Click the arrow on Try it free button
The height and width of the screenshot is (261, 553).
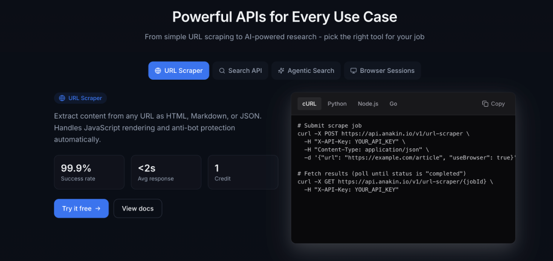(98, 208)
